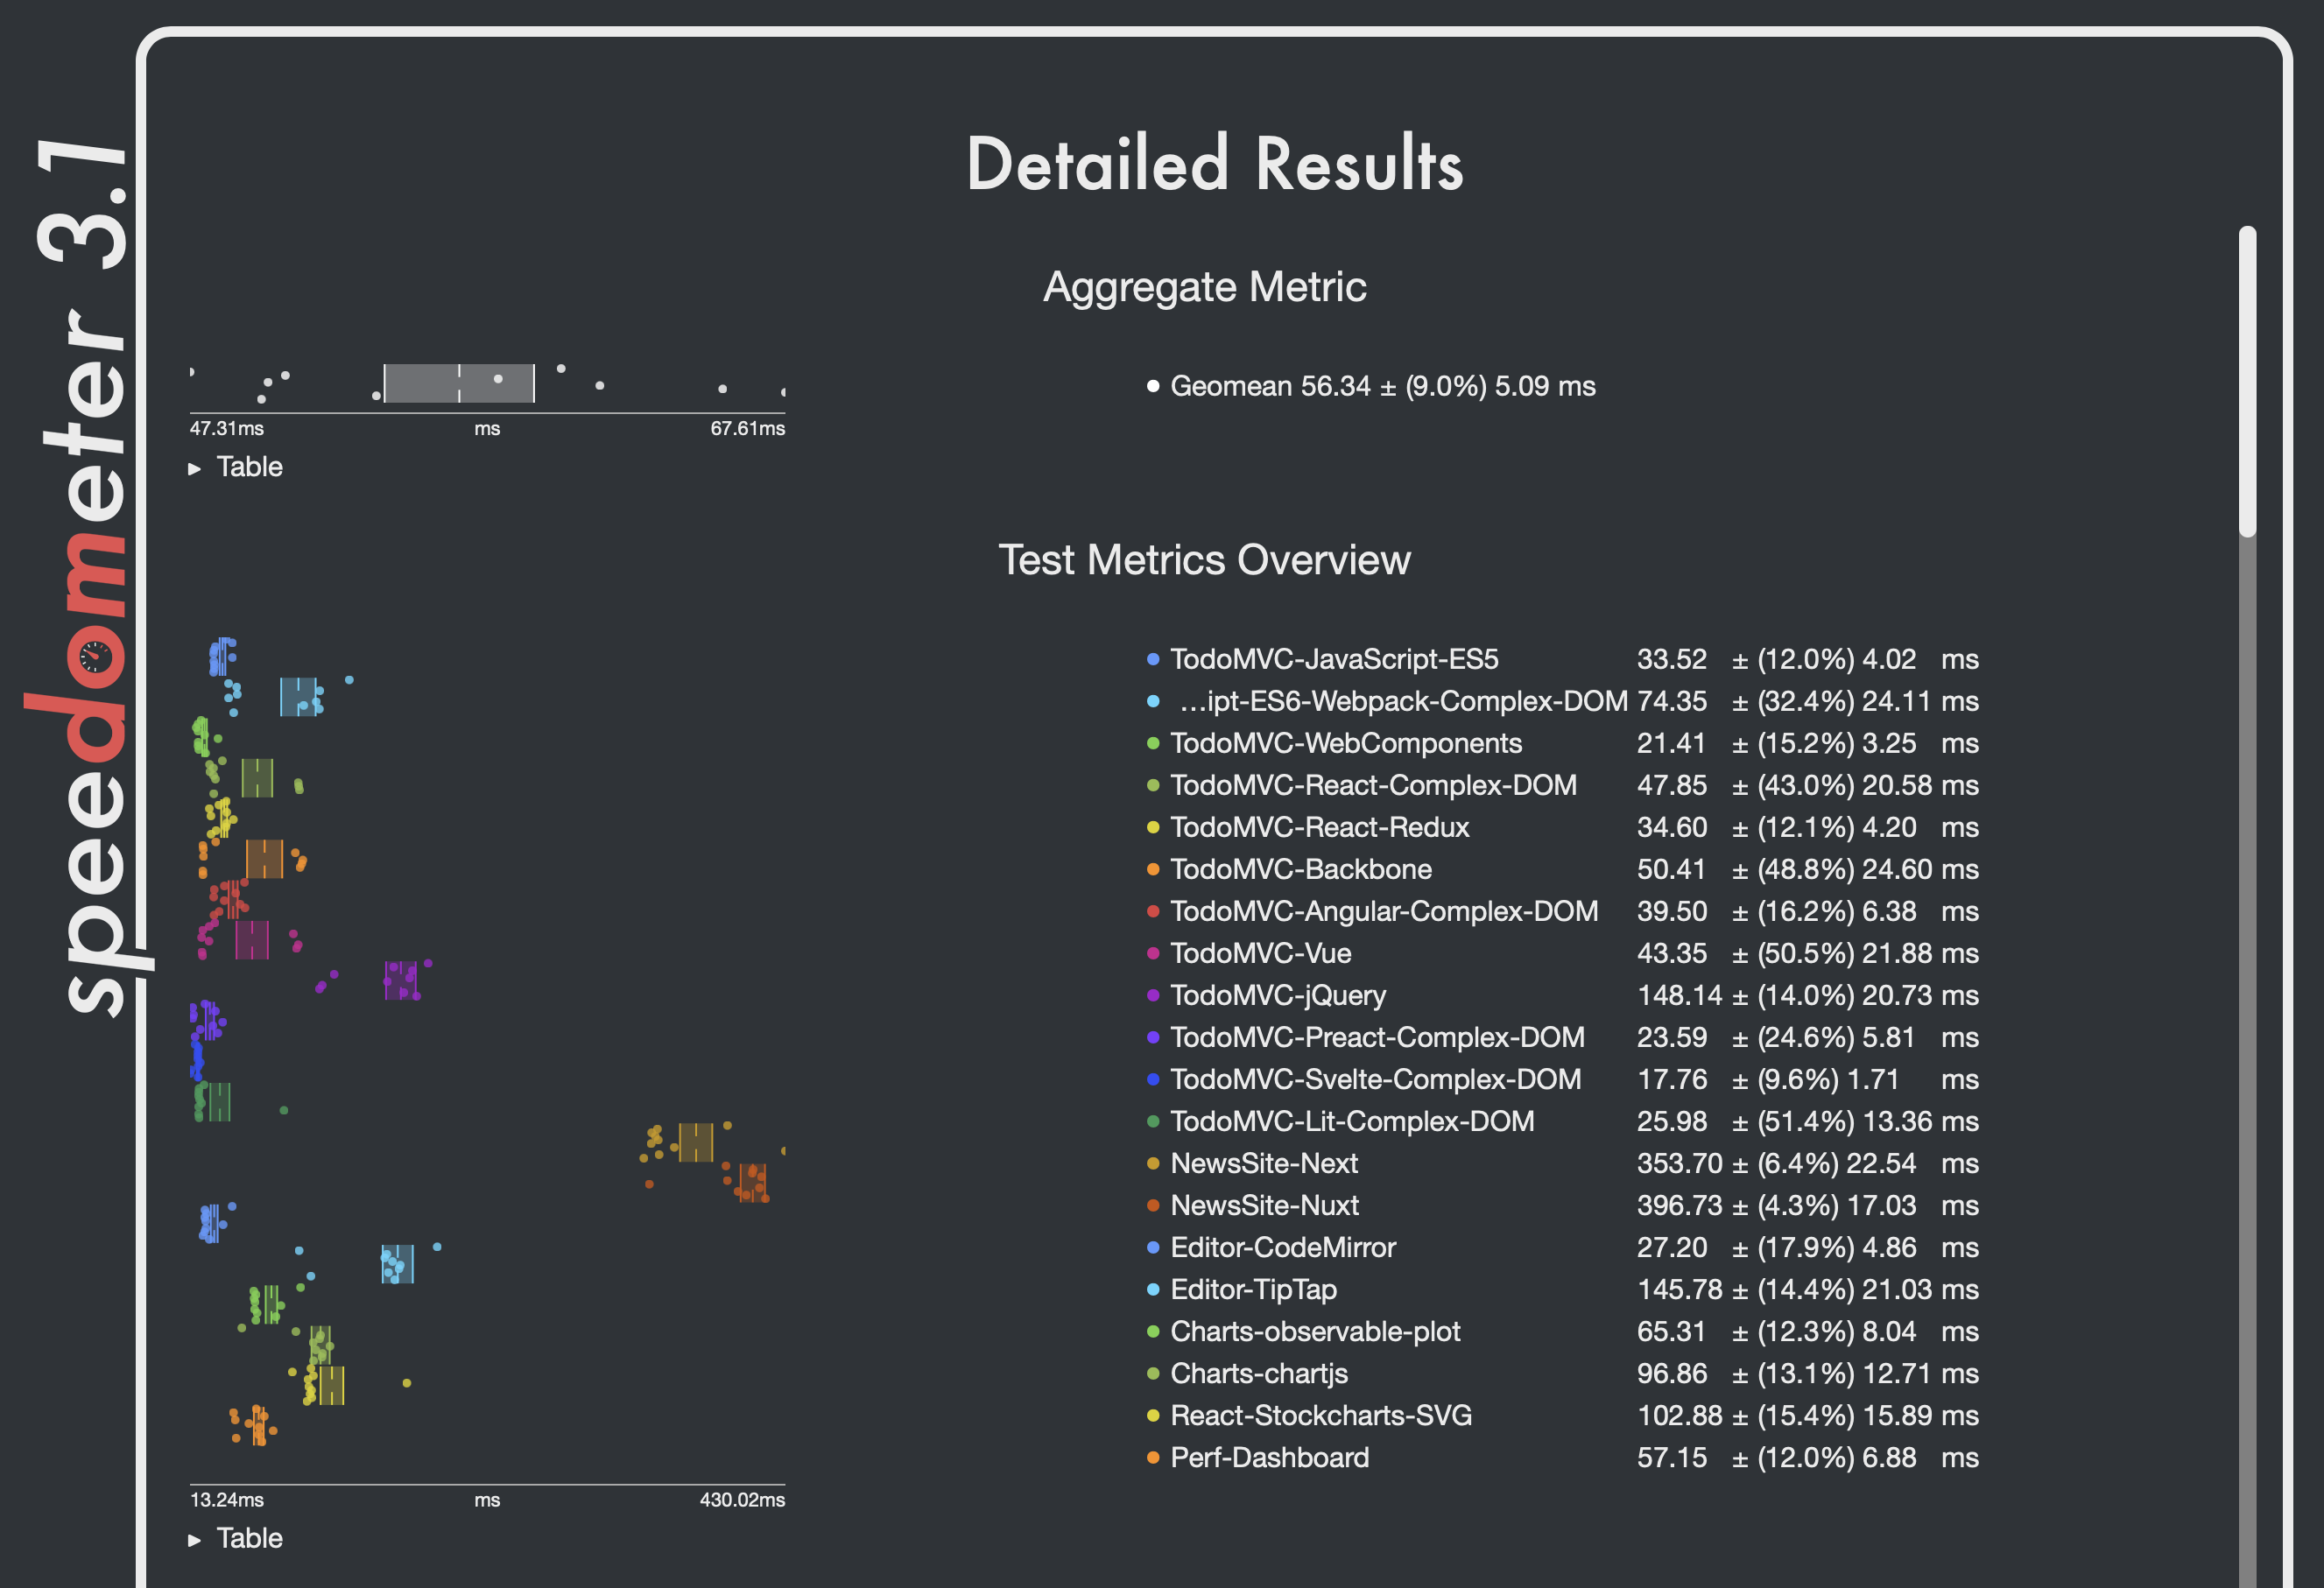Viewport: 2324px width, 1588px height.
Task: Select the NewsSite-Nuxt legend entry
Action: click(1264, 1205)
